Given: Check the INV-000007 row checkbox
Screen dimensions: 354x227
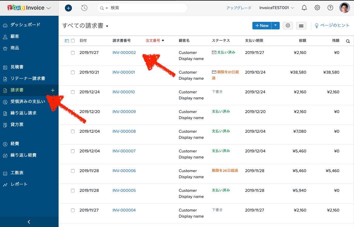Looking at the screenshot, I should (x=73, y=151).
